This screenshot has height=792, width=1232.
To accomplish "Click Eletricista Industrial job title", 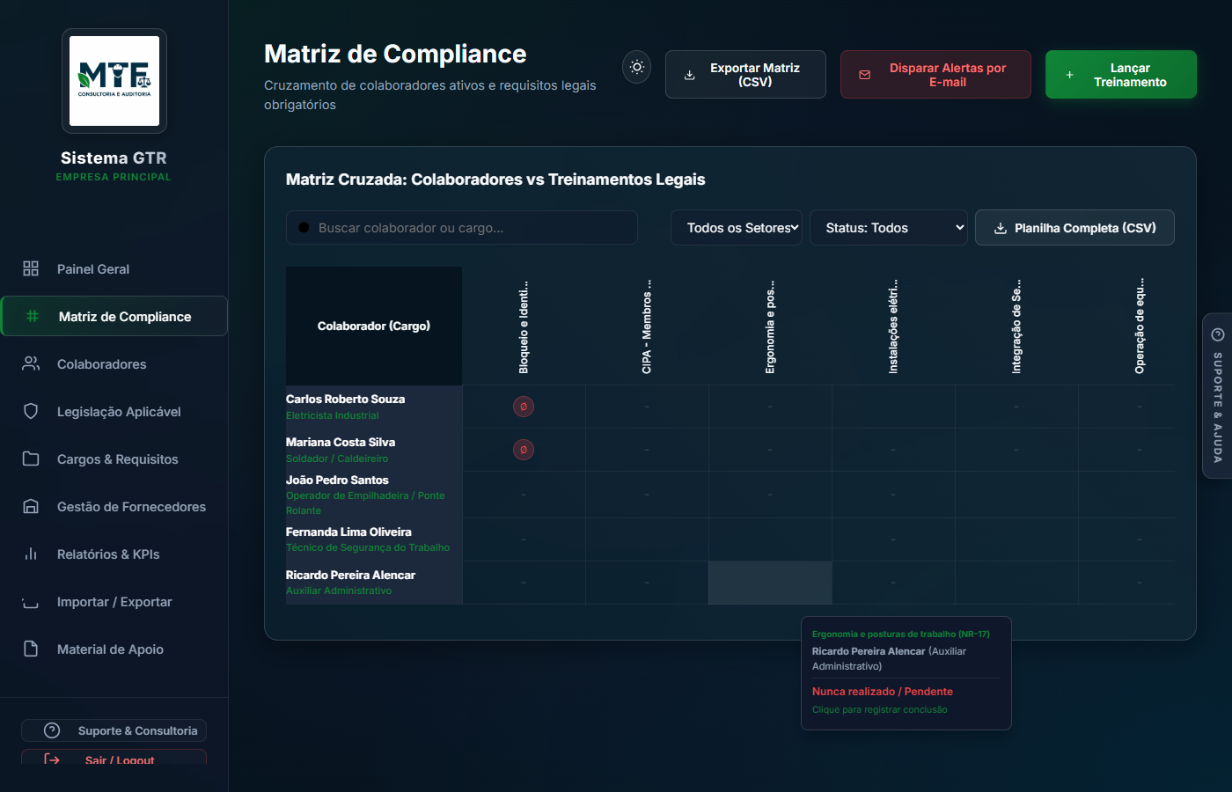I will click(x=333, y=415).
